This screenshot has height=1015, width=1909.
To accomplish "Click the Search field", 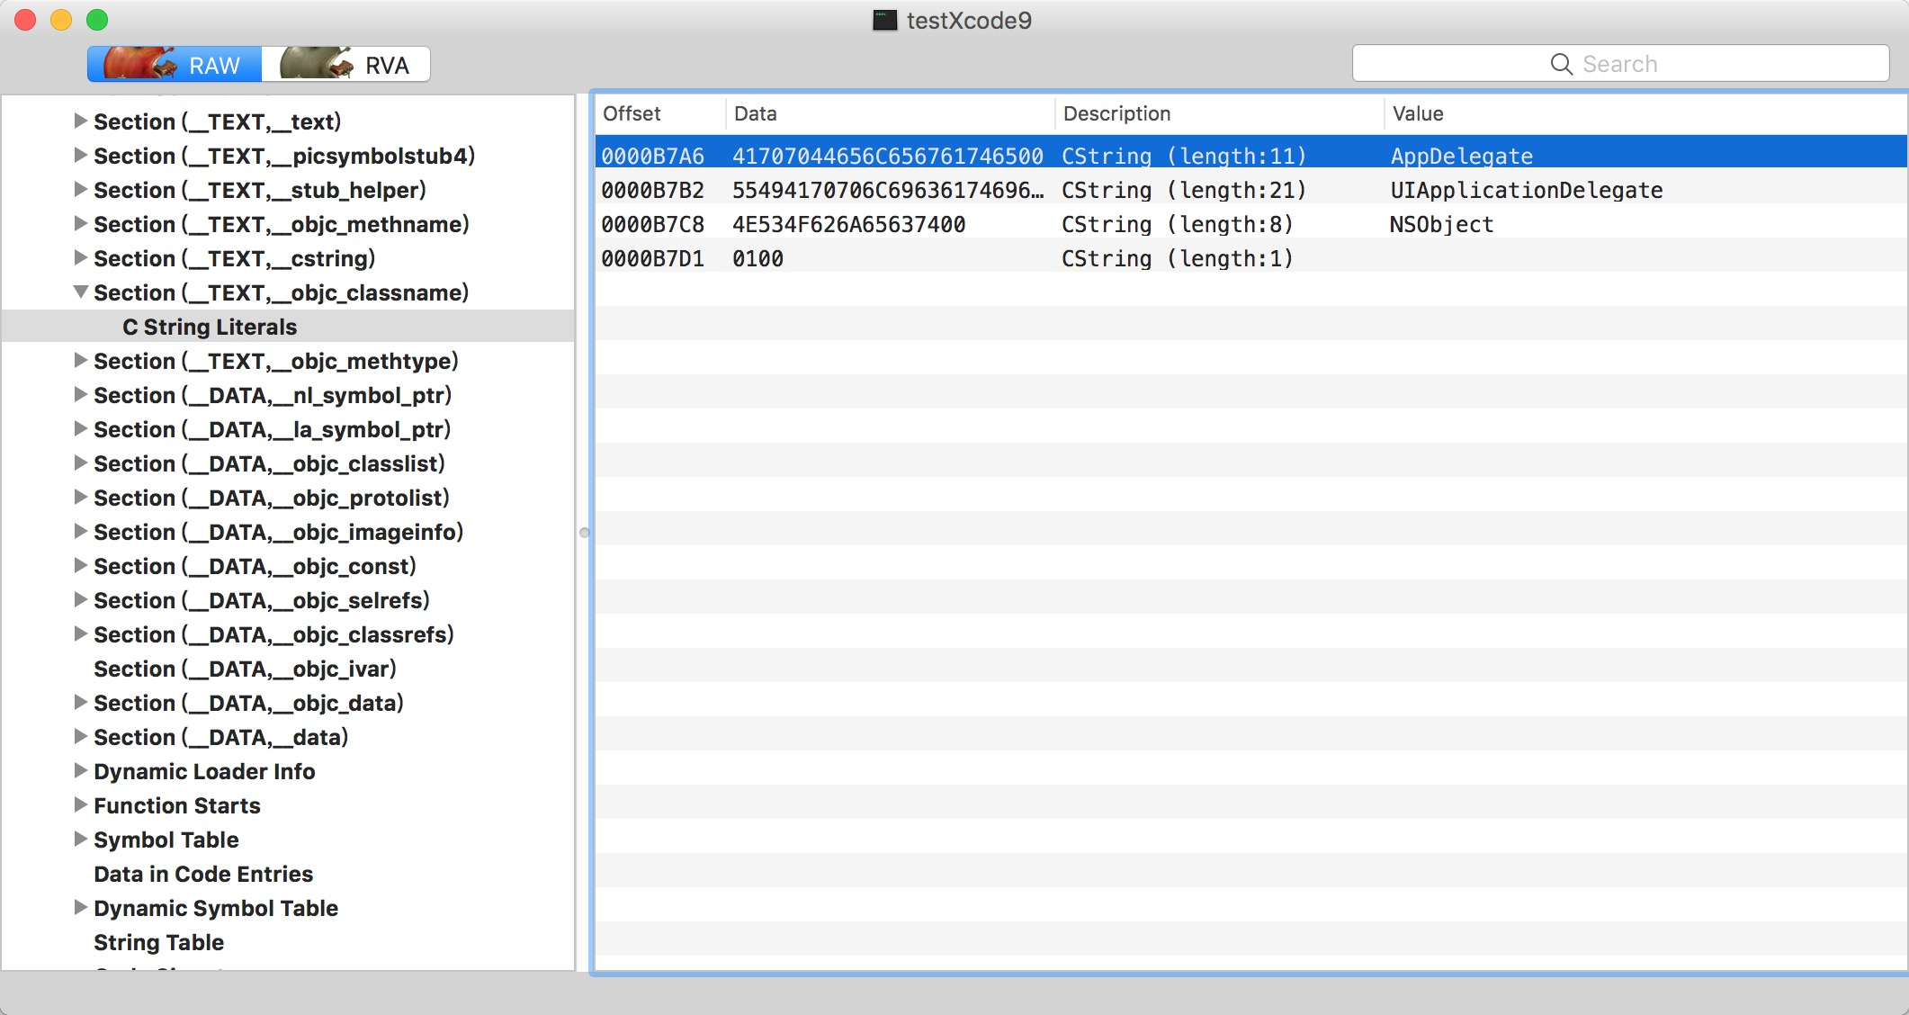I will (1620, 64).
